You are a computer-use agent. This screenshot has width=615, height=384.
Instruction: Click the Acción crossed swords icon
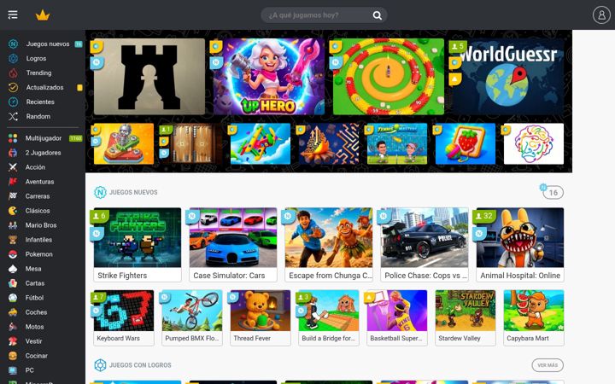[13, 167]
